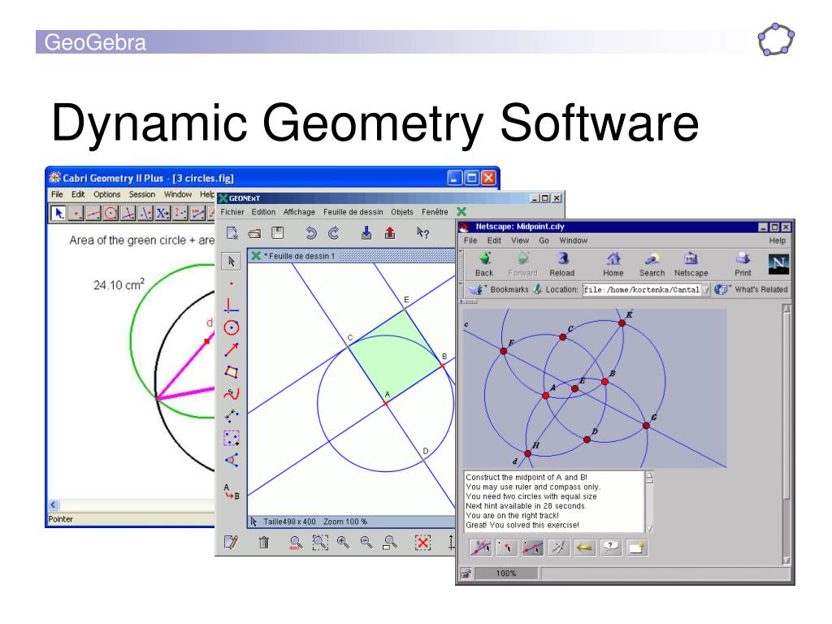Select the dotted group selection tool in GEONExT
This screenshot has width=832, height=624.
tap(231, 438)
